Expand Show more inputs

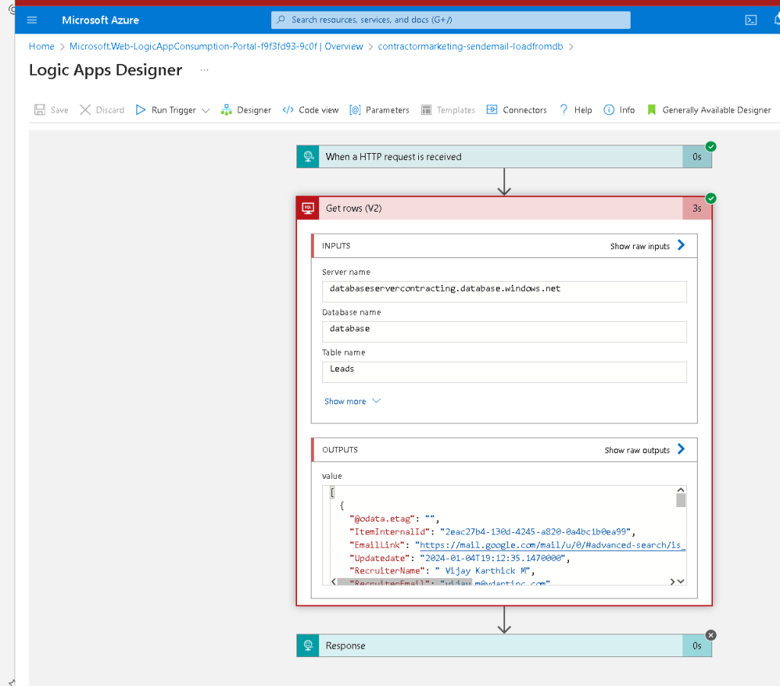click(x=352, y=401)
